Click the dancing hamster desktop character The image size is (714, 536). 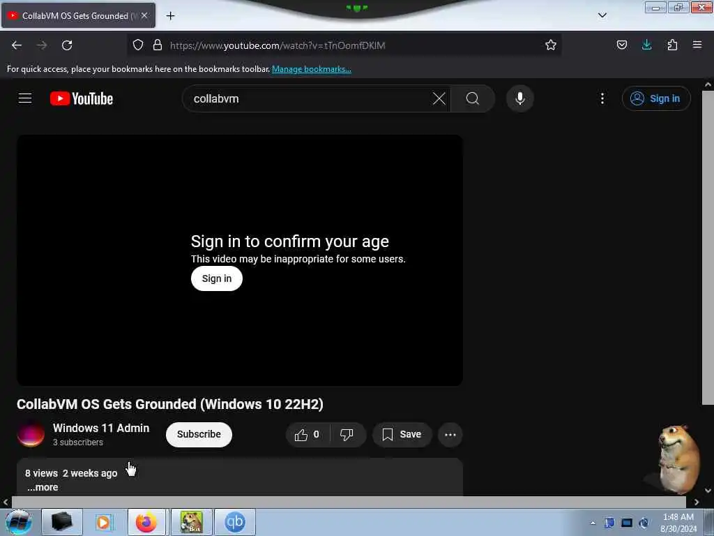tap(678, 459)
